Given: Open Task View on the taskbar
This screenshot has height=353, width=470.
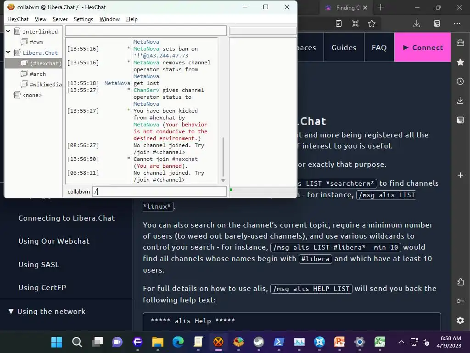Looking at the screenshot, I should 97,342.
